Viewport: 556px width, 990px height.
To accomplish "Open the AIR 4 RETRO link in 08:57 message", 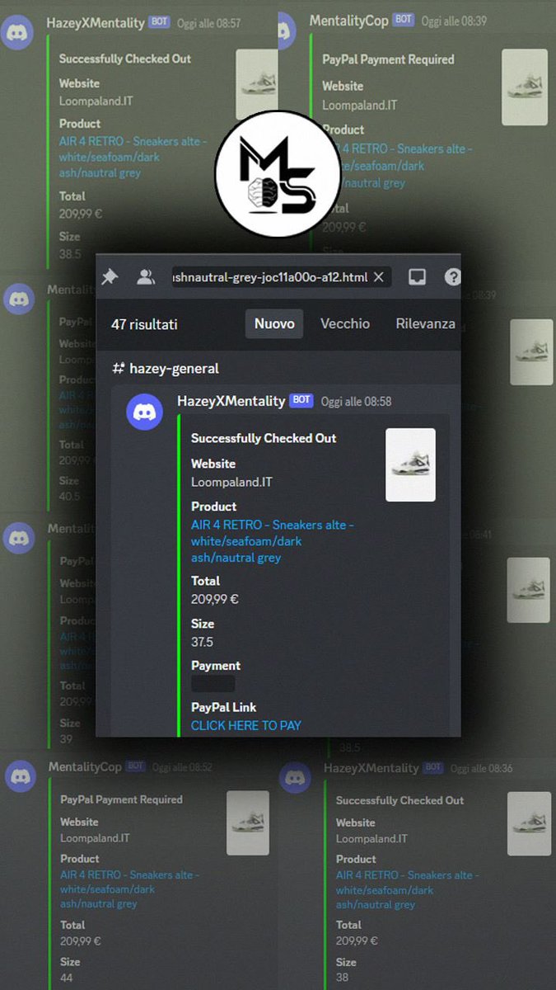I will point(133,157).
